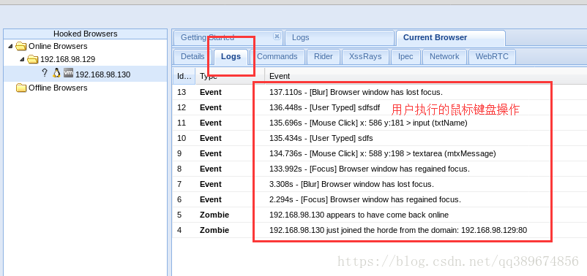The width and height of the screenshot is (587, 276).
Task: Switch to the top-level Logs tab
Action: (339, 38)
